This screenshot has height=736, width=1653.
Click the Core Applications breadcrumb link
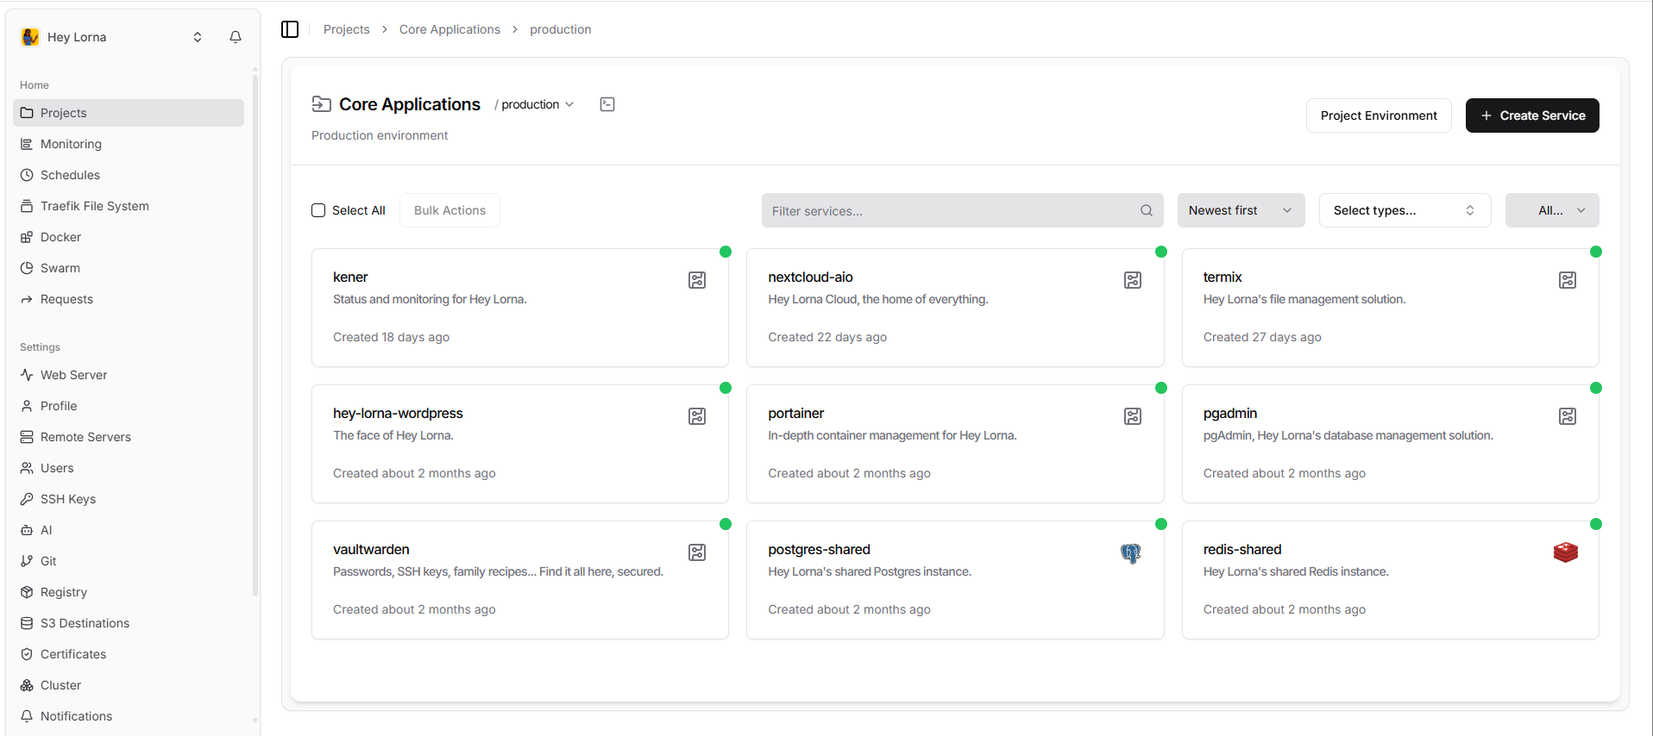449,29
